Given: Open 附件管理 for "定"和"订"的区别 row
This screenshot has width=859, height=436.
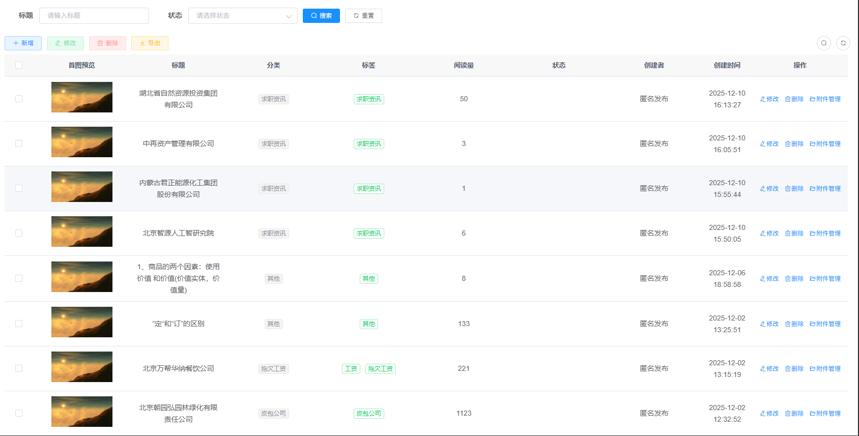Looking at the screenshot, I should pos(825,324).
